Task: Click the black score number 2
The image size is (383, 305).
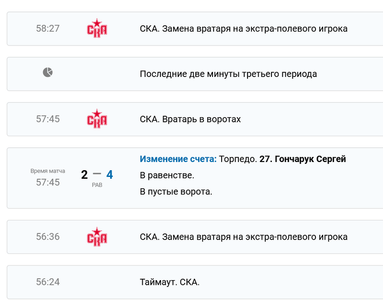Action: click(84, 174)
